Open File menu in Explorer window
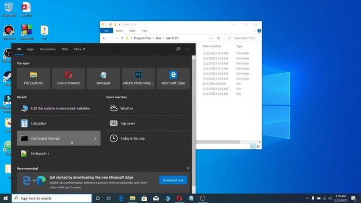 [106, 30]
